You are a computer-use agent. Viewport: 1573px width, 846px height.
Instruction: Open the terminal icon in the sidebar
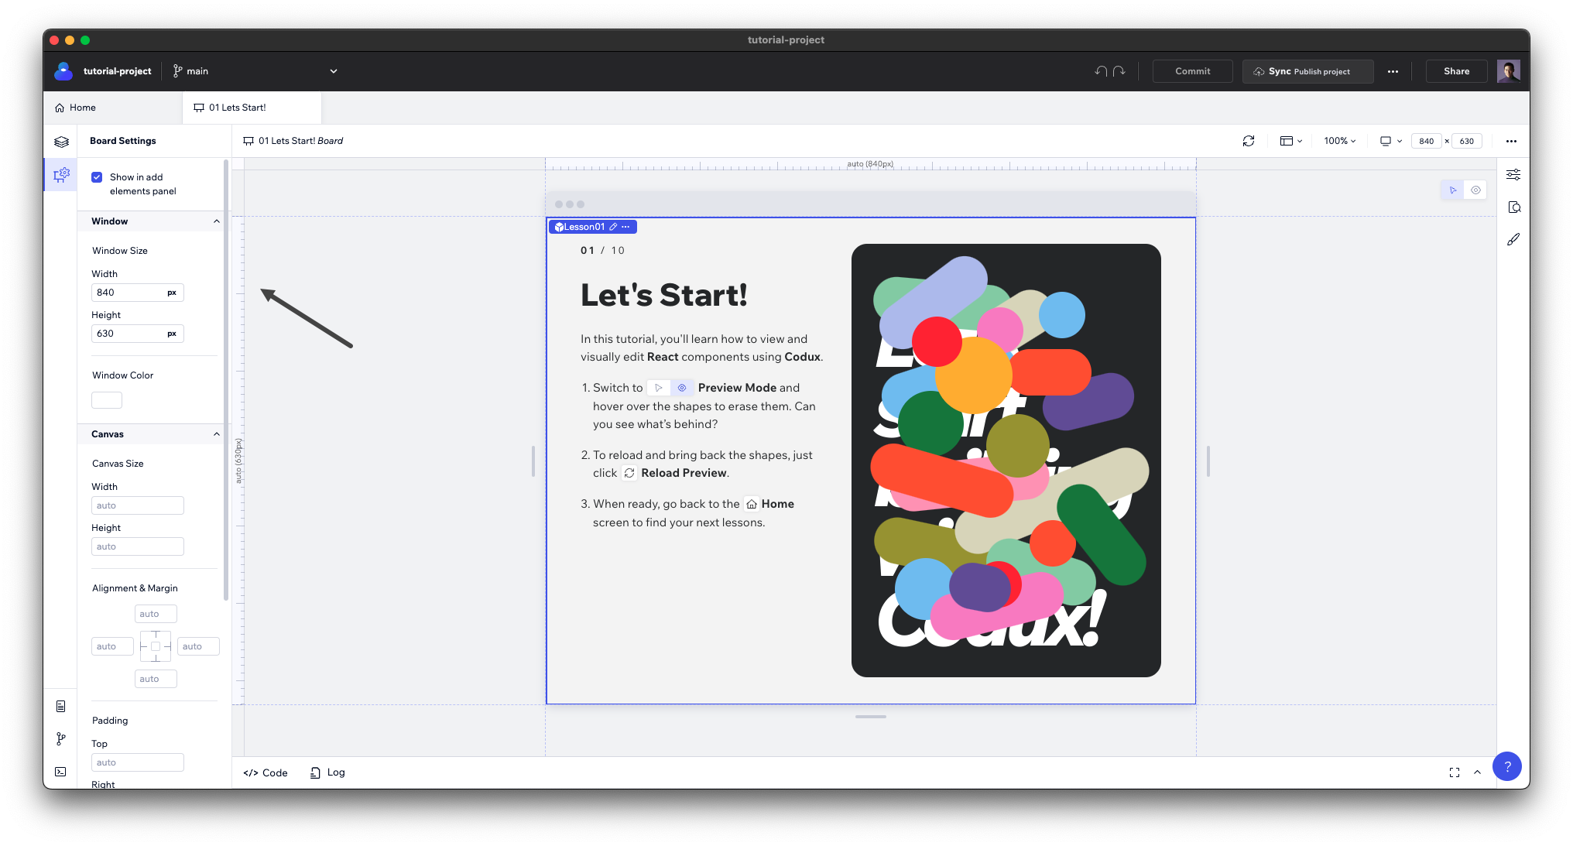click(60, 772)
